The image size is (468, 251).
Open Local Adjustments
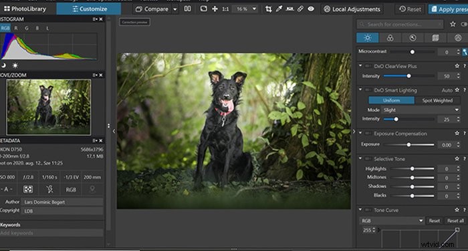pos(352,9)
